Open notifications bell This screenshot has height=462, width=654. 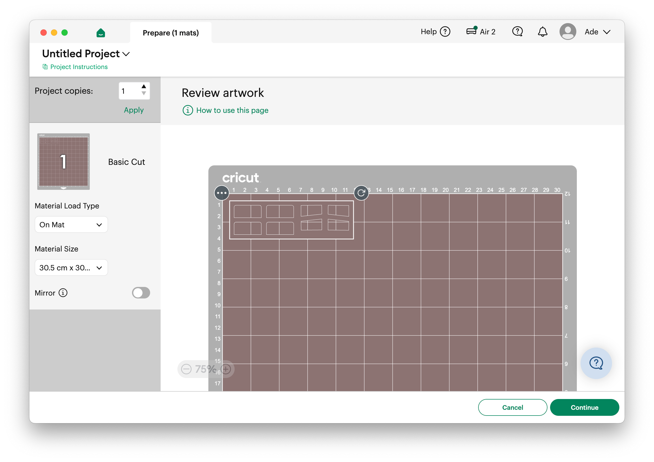pos(542,31)
